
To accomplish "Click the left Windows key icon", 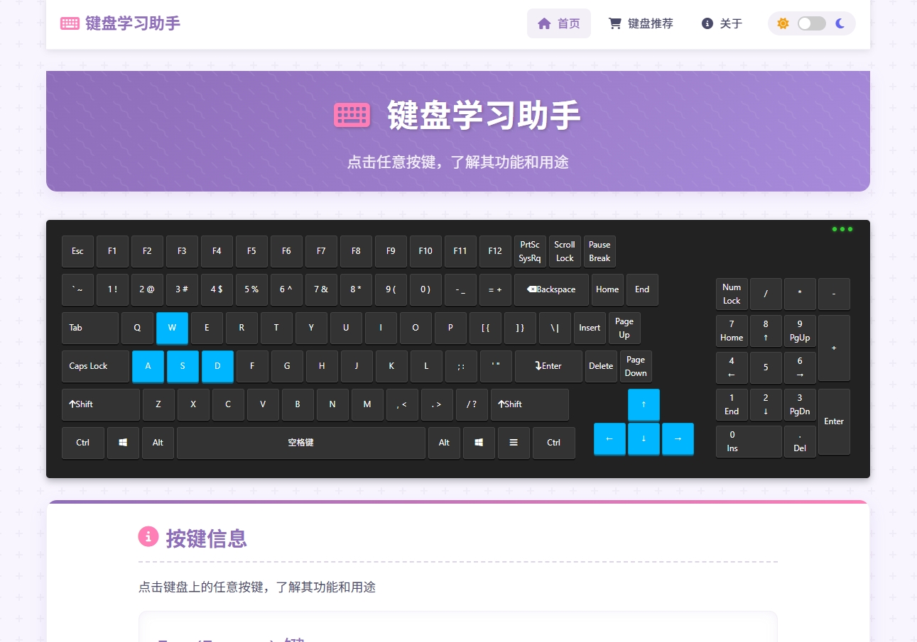I will point(122,442).
